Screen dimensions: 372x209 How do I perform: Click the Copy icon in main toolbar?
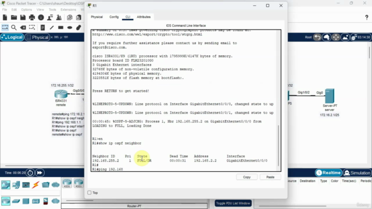coord(70,17)
